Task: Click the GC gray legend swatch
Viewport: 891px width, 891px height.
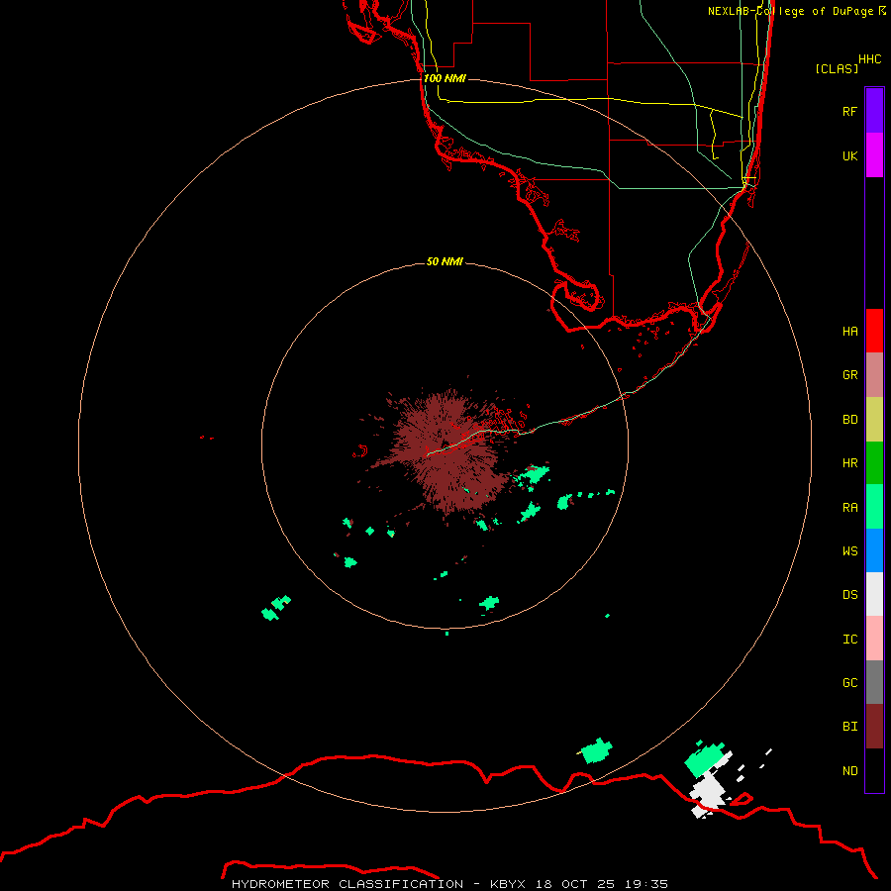Action: tap(874, 682)
